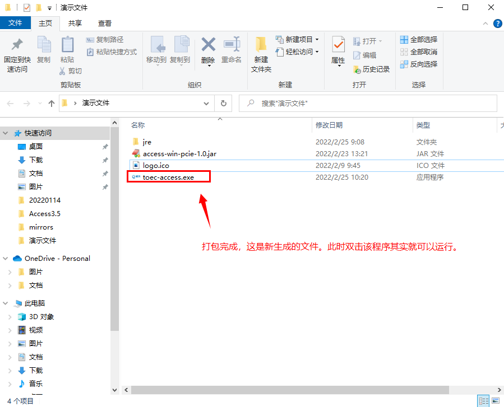Click the Copy (复制) icon
Viewport: 504px width, 407px height.
(x=44, y=50)
